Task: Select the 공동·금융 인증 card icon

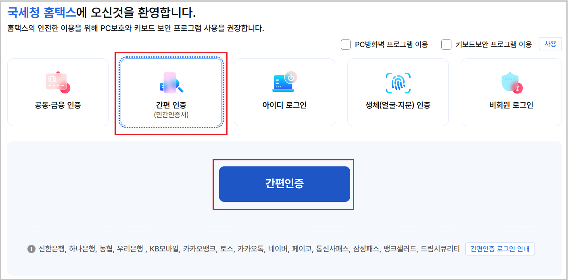Action: point(57,83)
